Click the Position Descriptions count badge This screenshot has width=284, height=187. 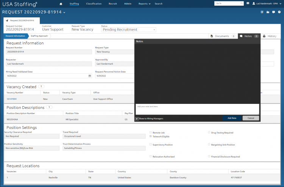point(49,107)
